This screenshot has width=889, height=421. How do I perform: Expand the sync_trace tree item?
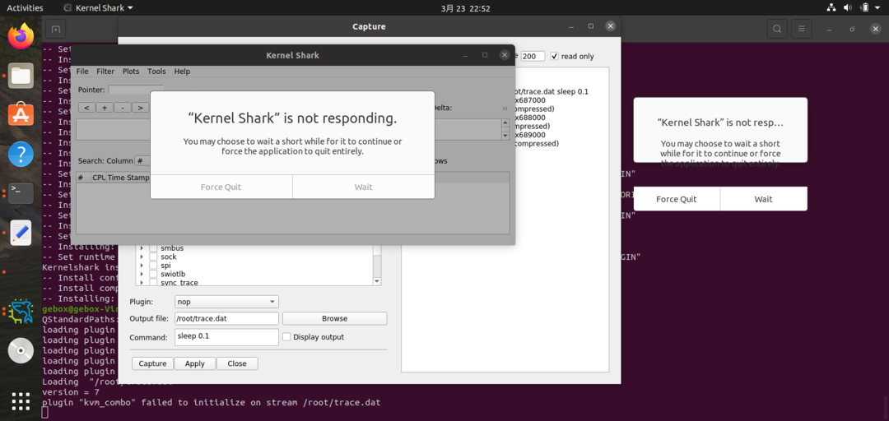[x=142, y=282]
